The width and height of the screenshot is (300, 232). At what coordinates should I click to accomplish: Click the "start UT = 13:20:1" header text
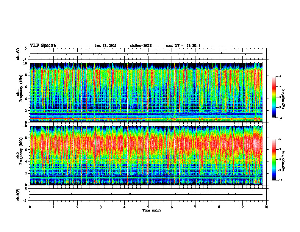183,45
